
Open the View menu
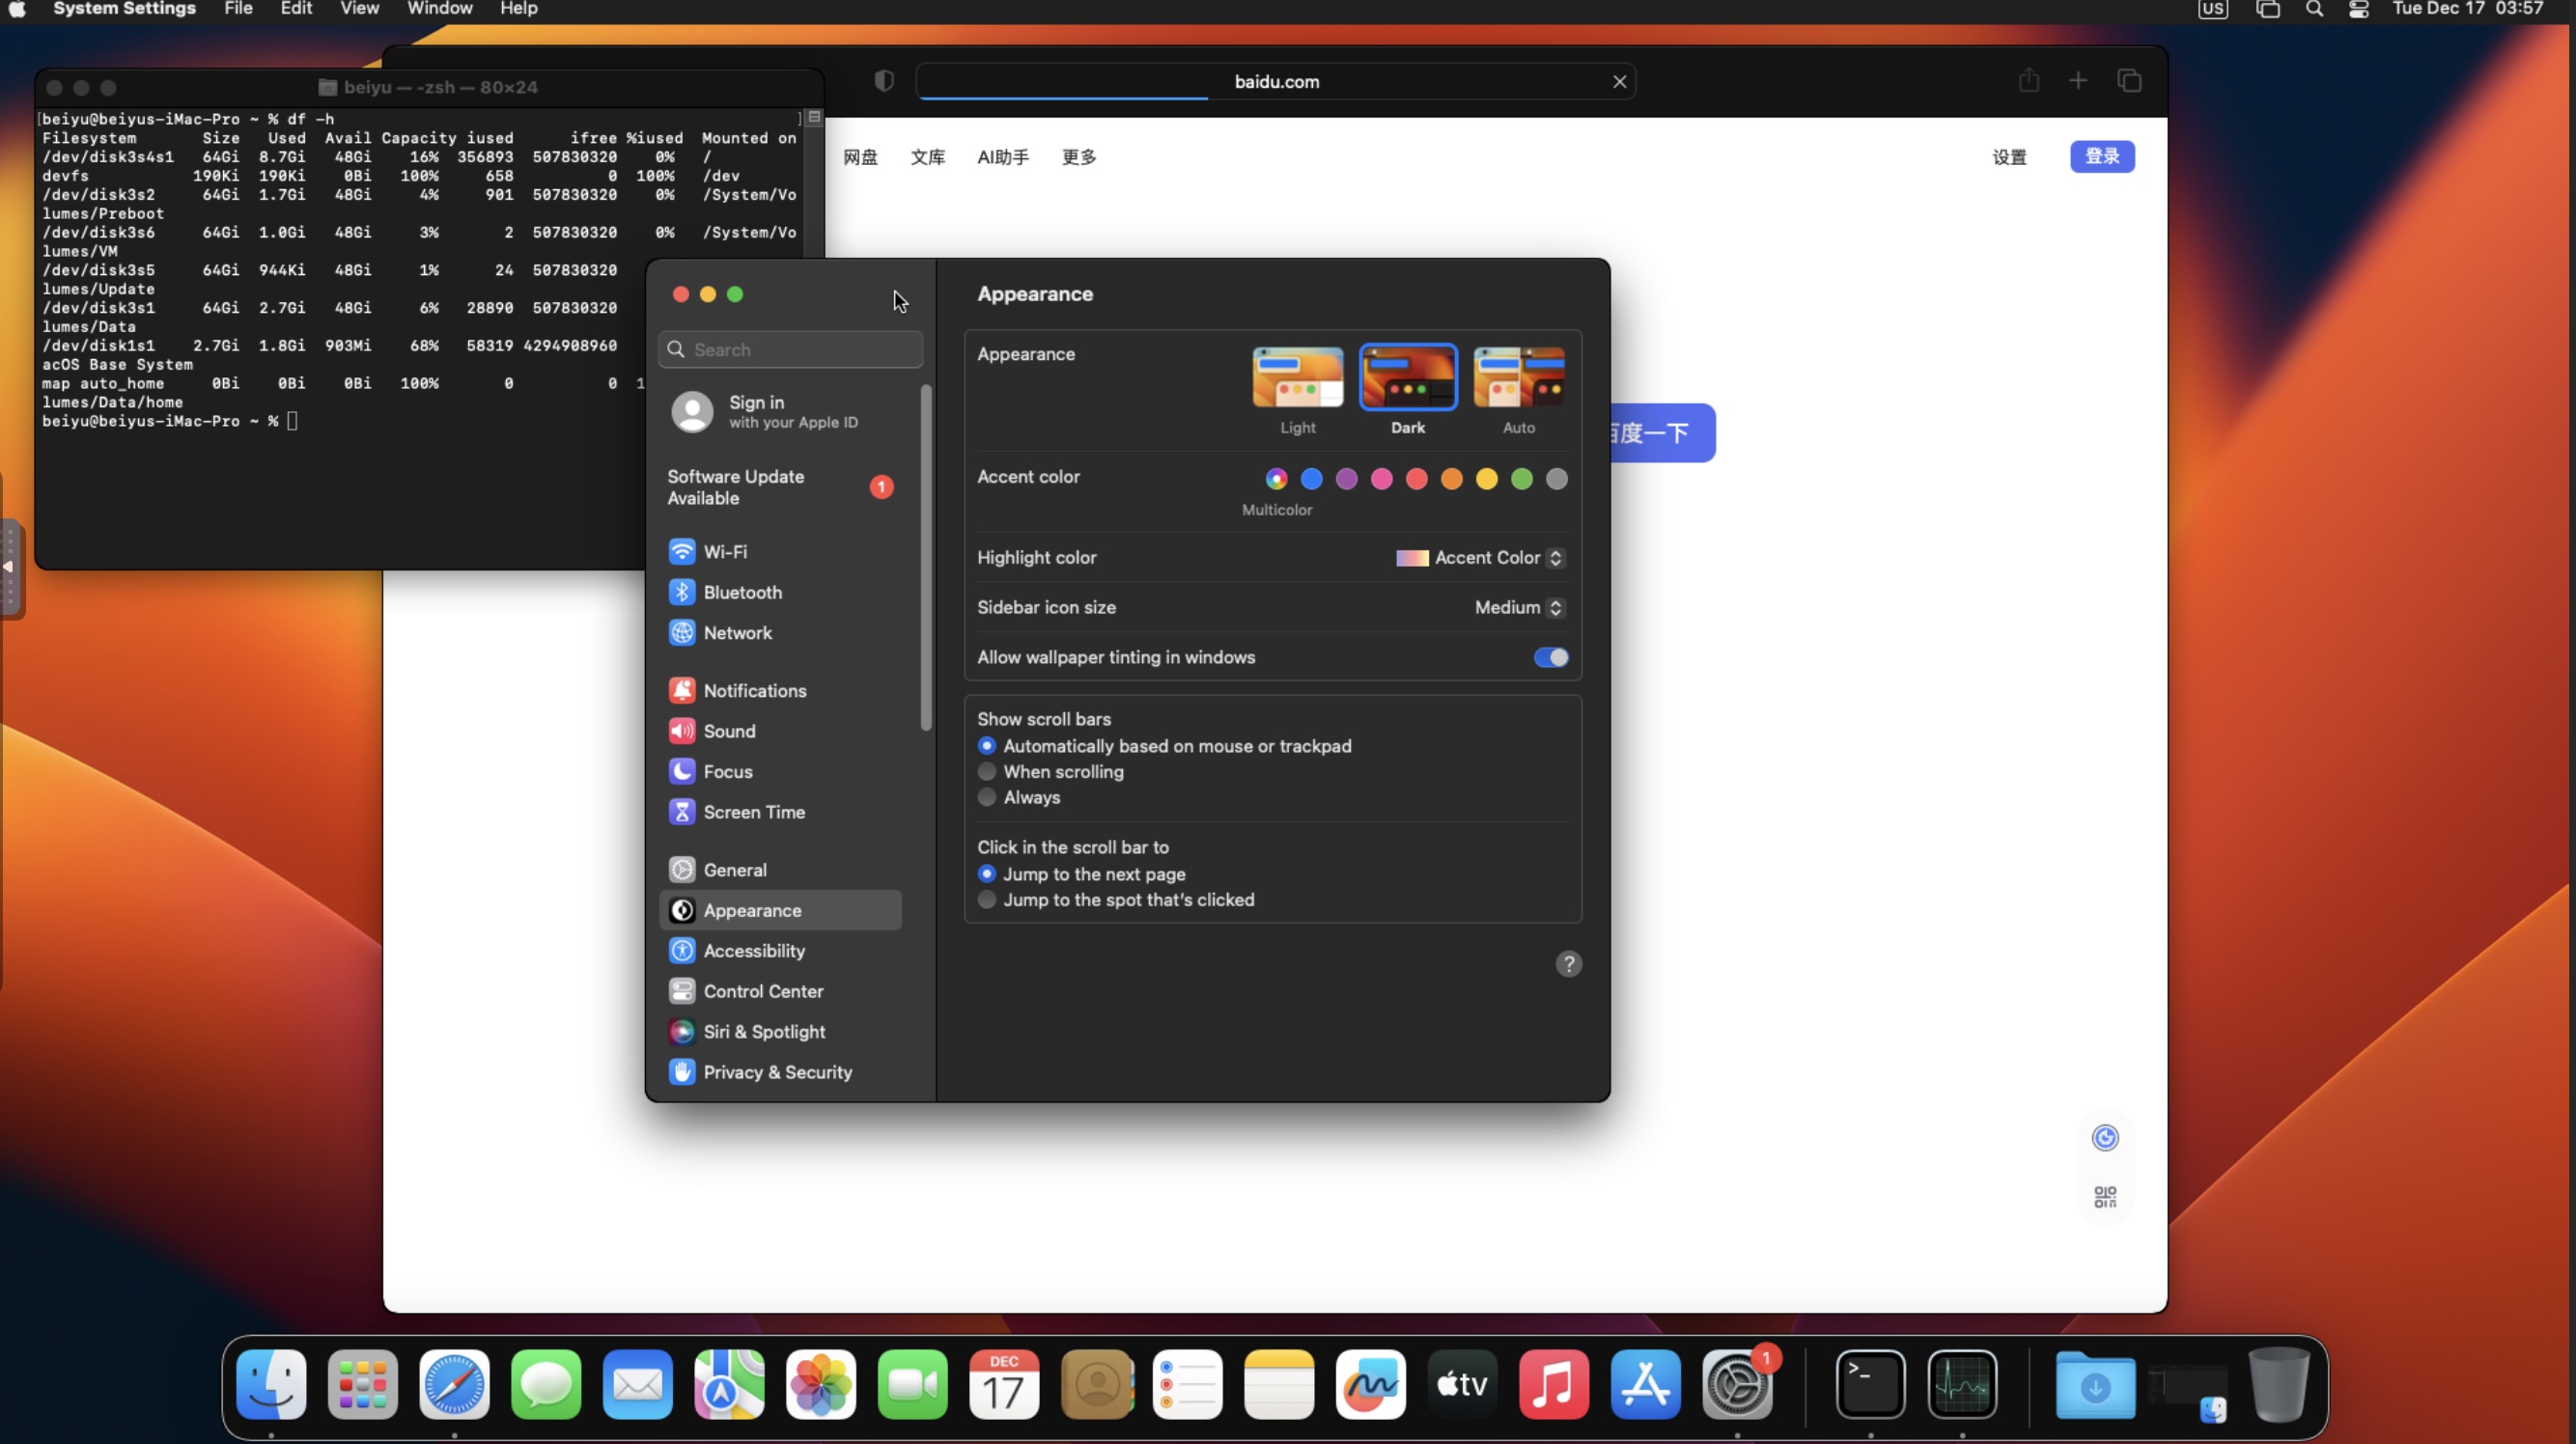tap(359, 9)
